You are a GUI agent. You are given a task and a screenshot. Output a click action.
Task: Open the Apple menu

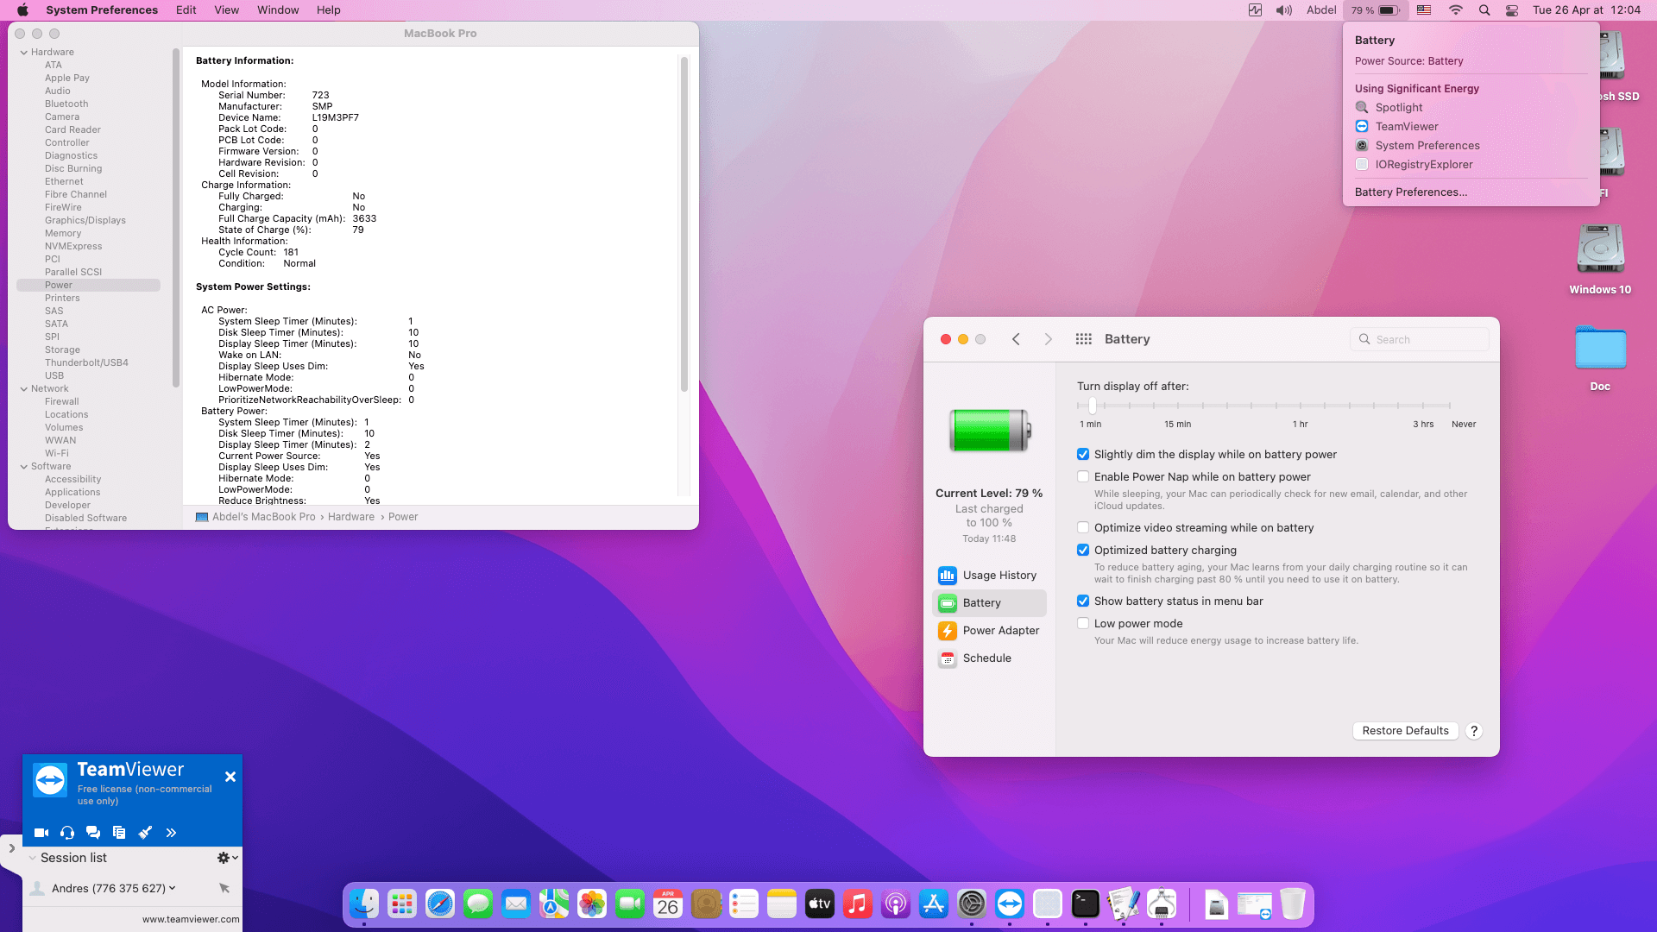23,10
